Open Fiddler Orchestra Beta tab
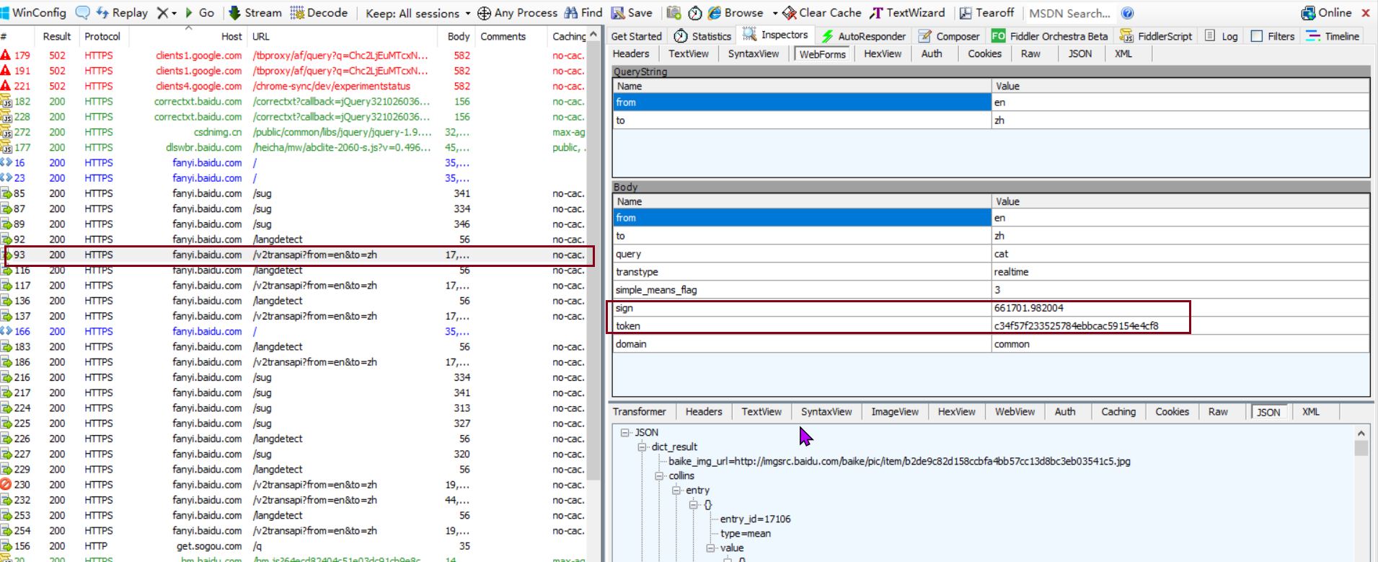Screen dimensions: 1378x562 pyautogui.click(x=1049, y=36)
